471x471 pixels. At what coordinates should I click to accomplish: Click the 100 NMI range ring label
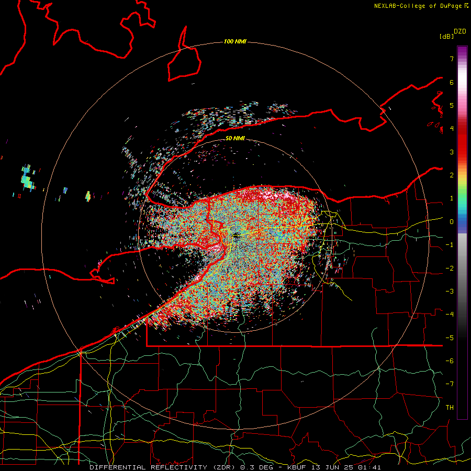tap(235, 41)
